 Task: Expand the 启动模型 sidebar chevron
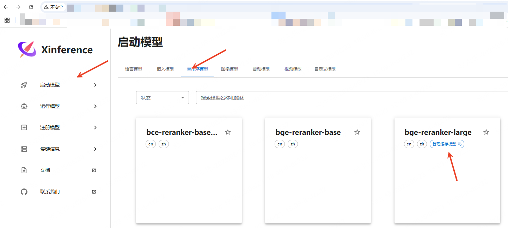(95, 85)
